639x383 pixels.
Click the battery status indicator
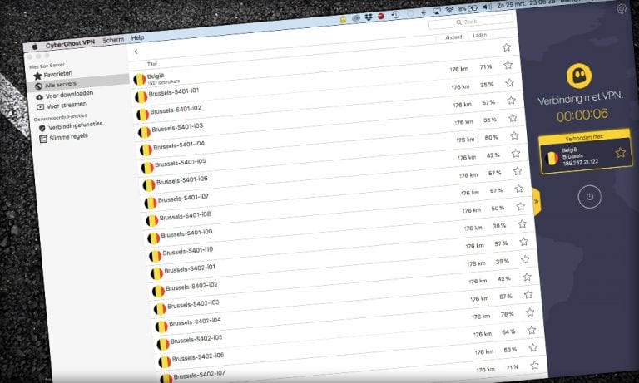(468, 8)
